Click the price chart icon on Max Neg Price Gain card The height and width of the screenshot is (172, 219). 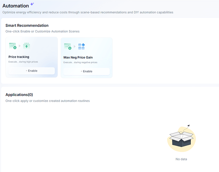pyautogui.click(x=68, y=46)
